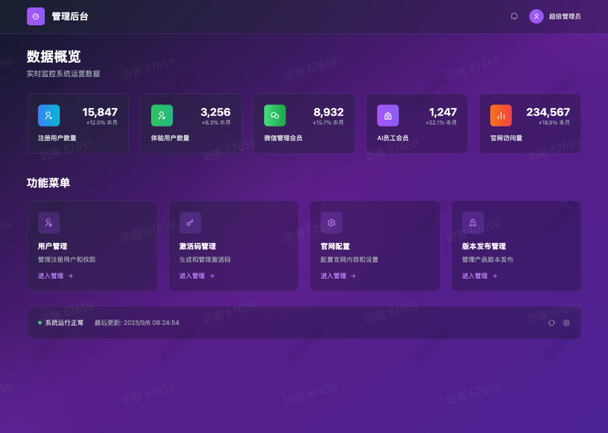
Task: Click the 管理后台 title text
Action: (x=70, y=16)
